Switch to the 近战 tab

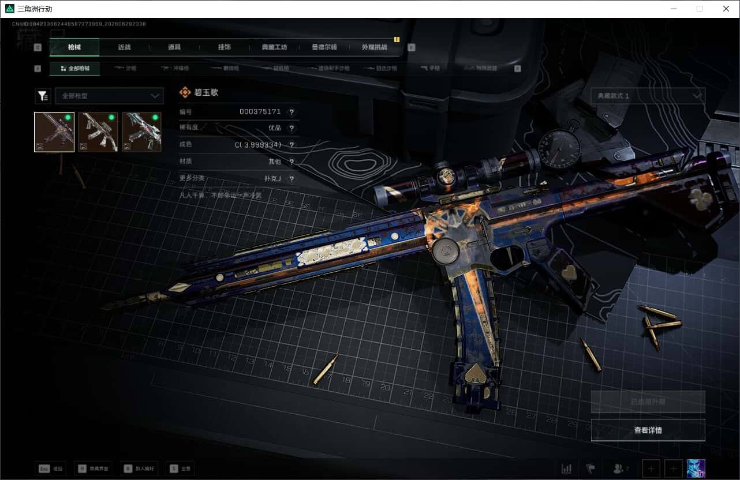(x=124, y=47)
